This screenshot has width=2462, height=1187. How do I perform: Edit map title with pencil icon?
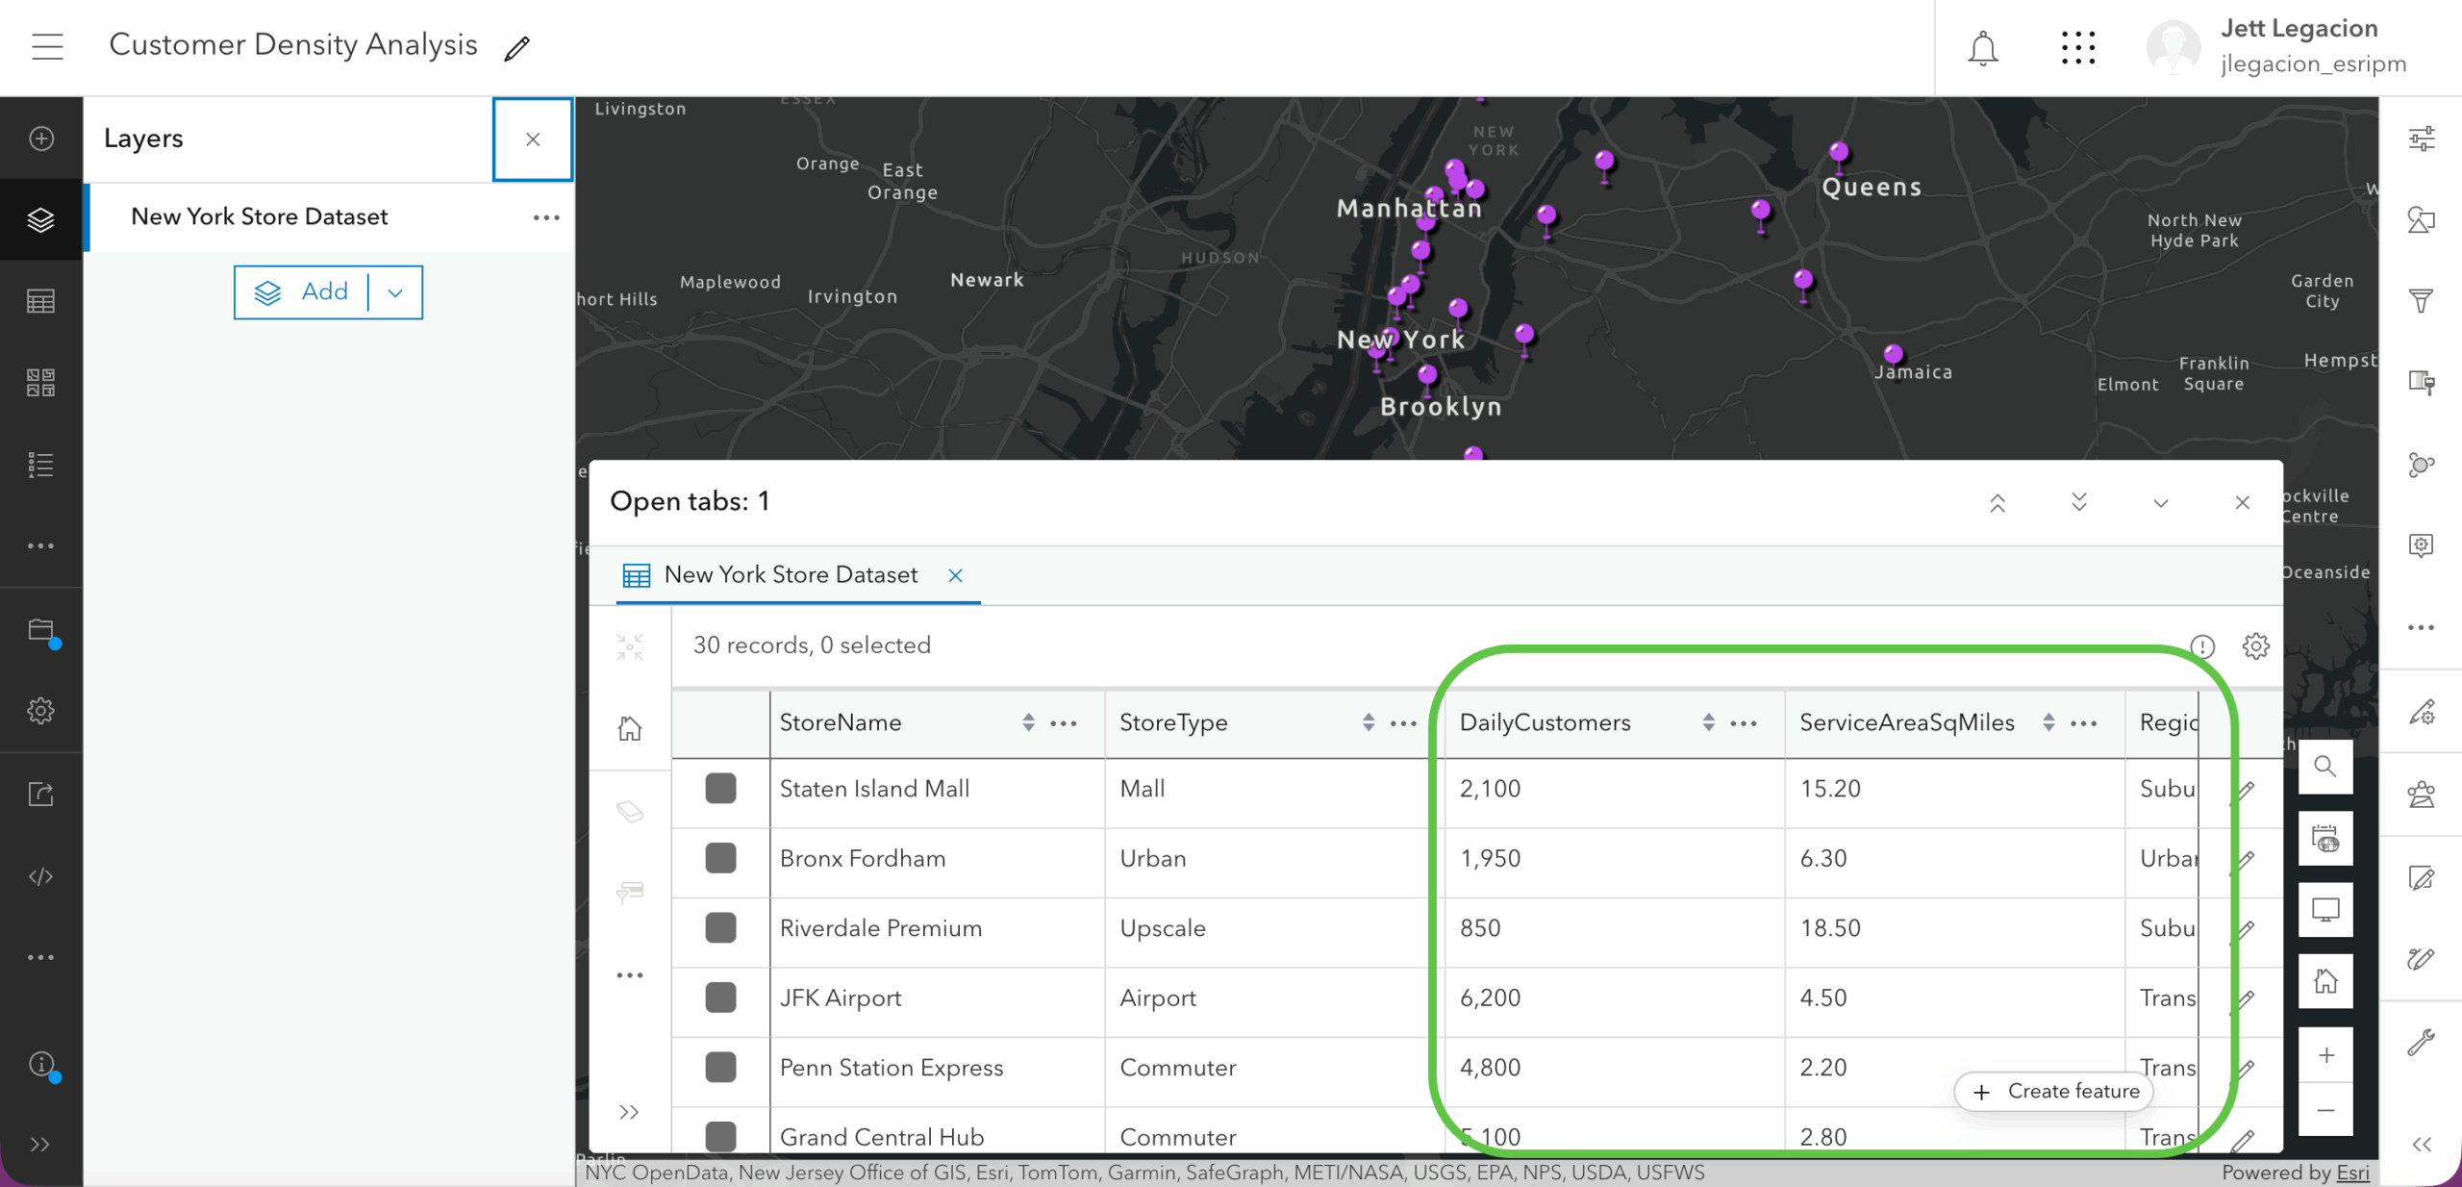pyautogui.click(x=516, y=48)
